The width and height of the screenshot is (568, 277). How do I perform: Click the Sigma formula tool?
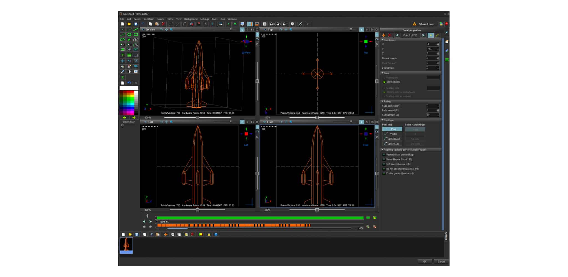click(x=123, y=77)
